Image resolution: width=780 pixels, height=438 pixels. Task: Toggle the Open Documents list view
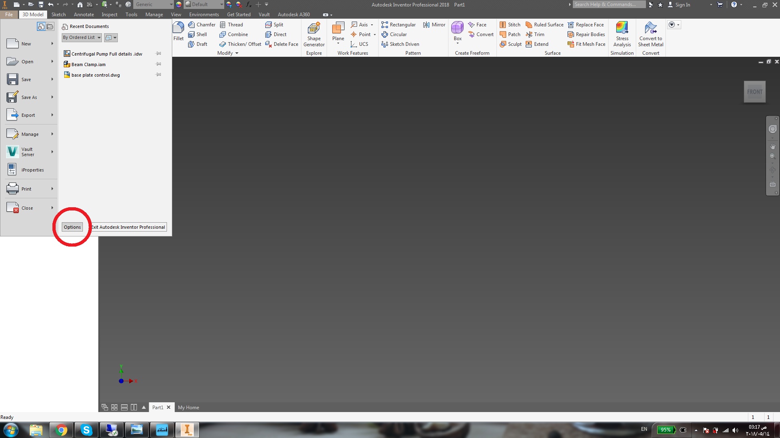coord(50,27)
